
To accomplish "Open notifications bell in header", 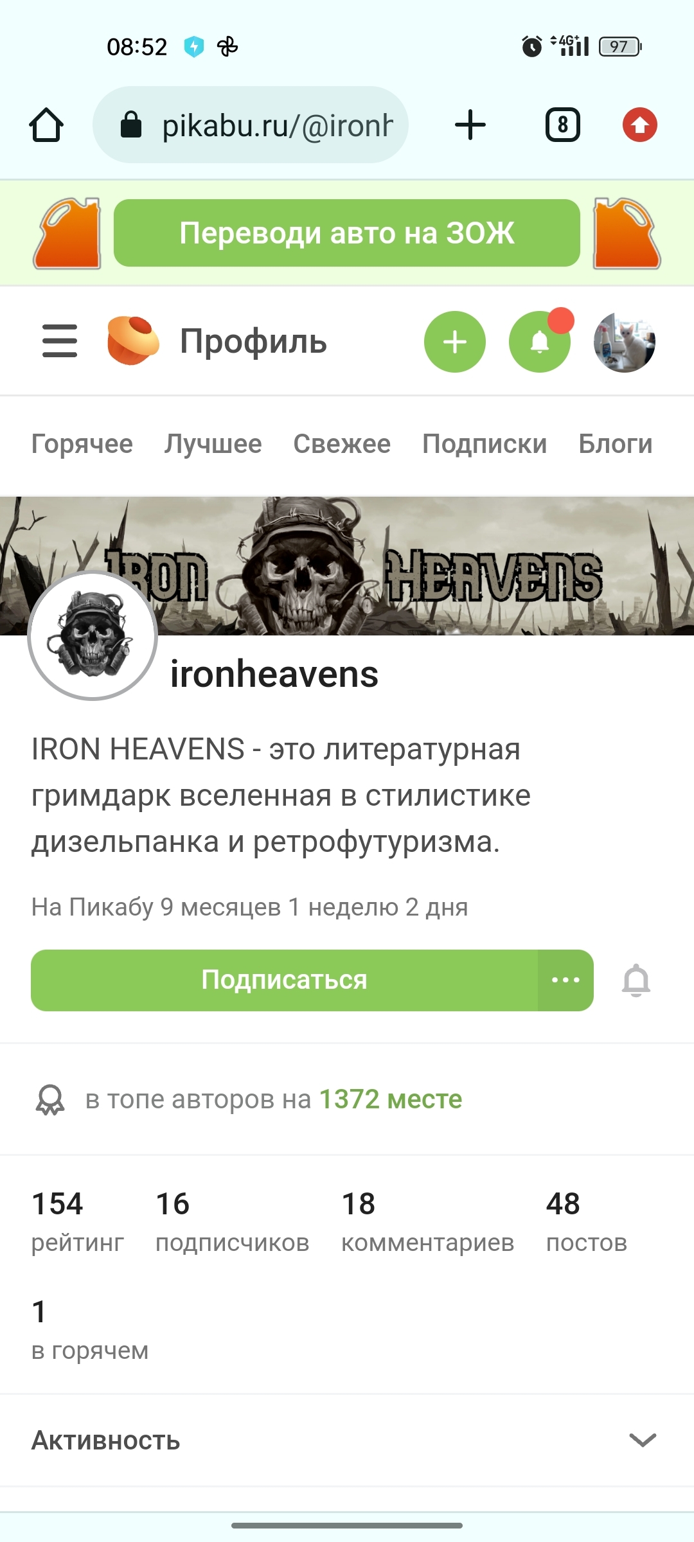I will coord(540,342).
